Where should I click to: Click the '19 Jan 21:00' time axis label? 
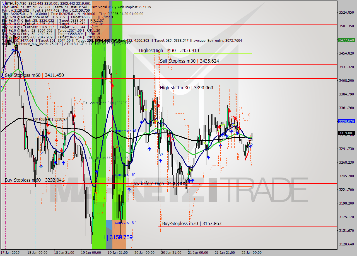coord(118,253)
